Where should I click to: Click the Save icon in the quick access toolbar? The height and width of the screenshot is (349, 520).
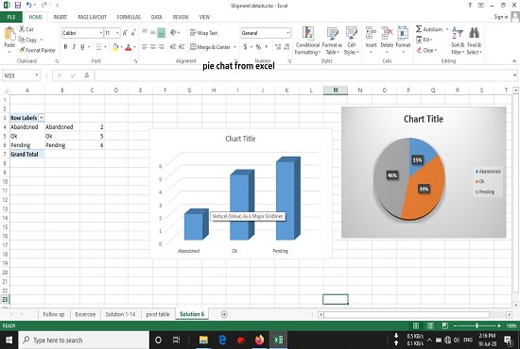pyautogui.click(x=18, y=5)
